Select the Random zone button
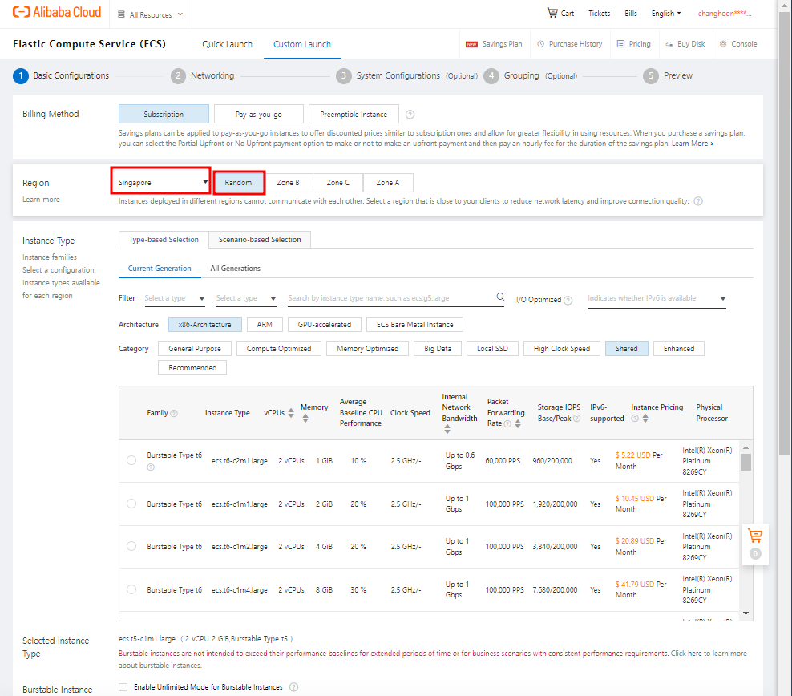Screen dimensions: 792x696 click(238, 182)
